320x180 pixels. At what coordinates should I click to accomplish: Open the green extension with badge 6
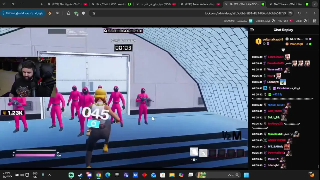tap(76, 13)
